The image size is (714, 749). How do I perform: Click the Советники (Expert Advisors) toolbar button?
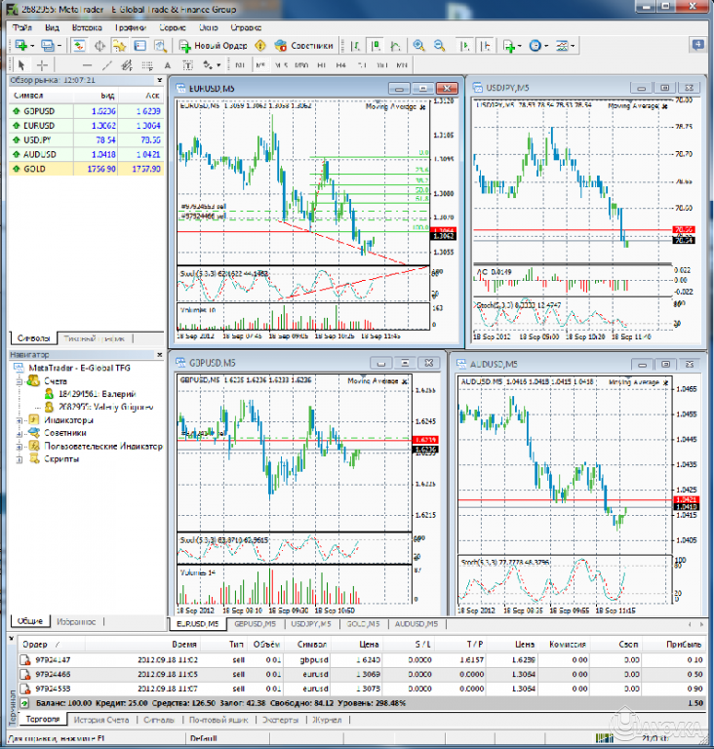[304, 45]
